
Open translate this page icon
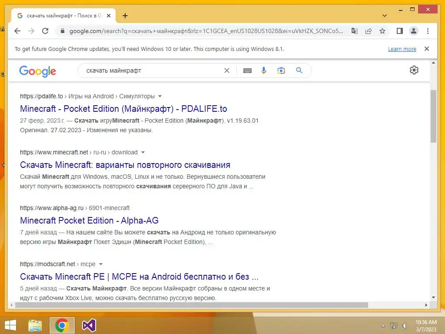click(355, 31)
